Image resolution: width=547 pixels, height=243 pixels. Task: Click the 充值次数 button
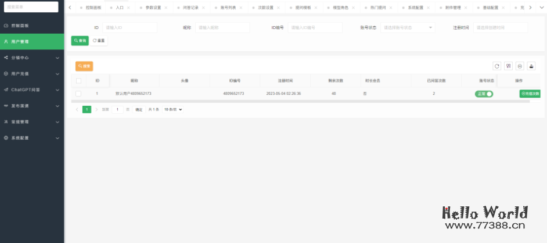530,94
